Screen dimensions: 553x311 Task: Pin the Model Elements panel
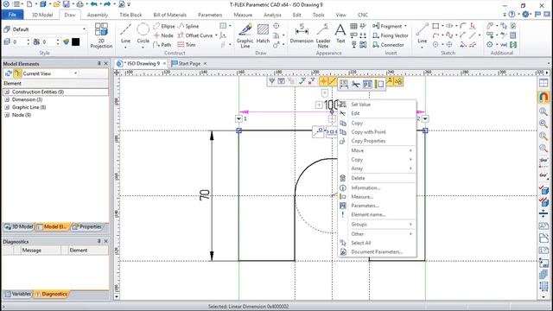click(99, 63)
